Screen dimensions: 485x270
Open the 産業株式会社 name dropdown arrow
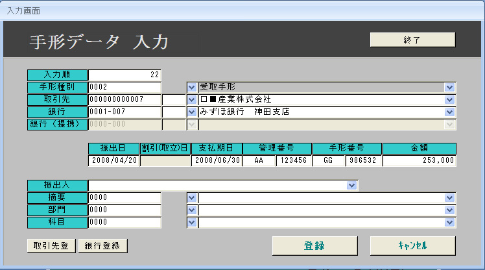[x=449, y=99]
